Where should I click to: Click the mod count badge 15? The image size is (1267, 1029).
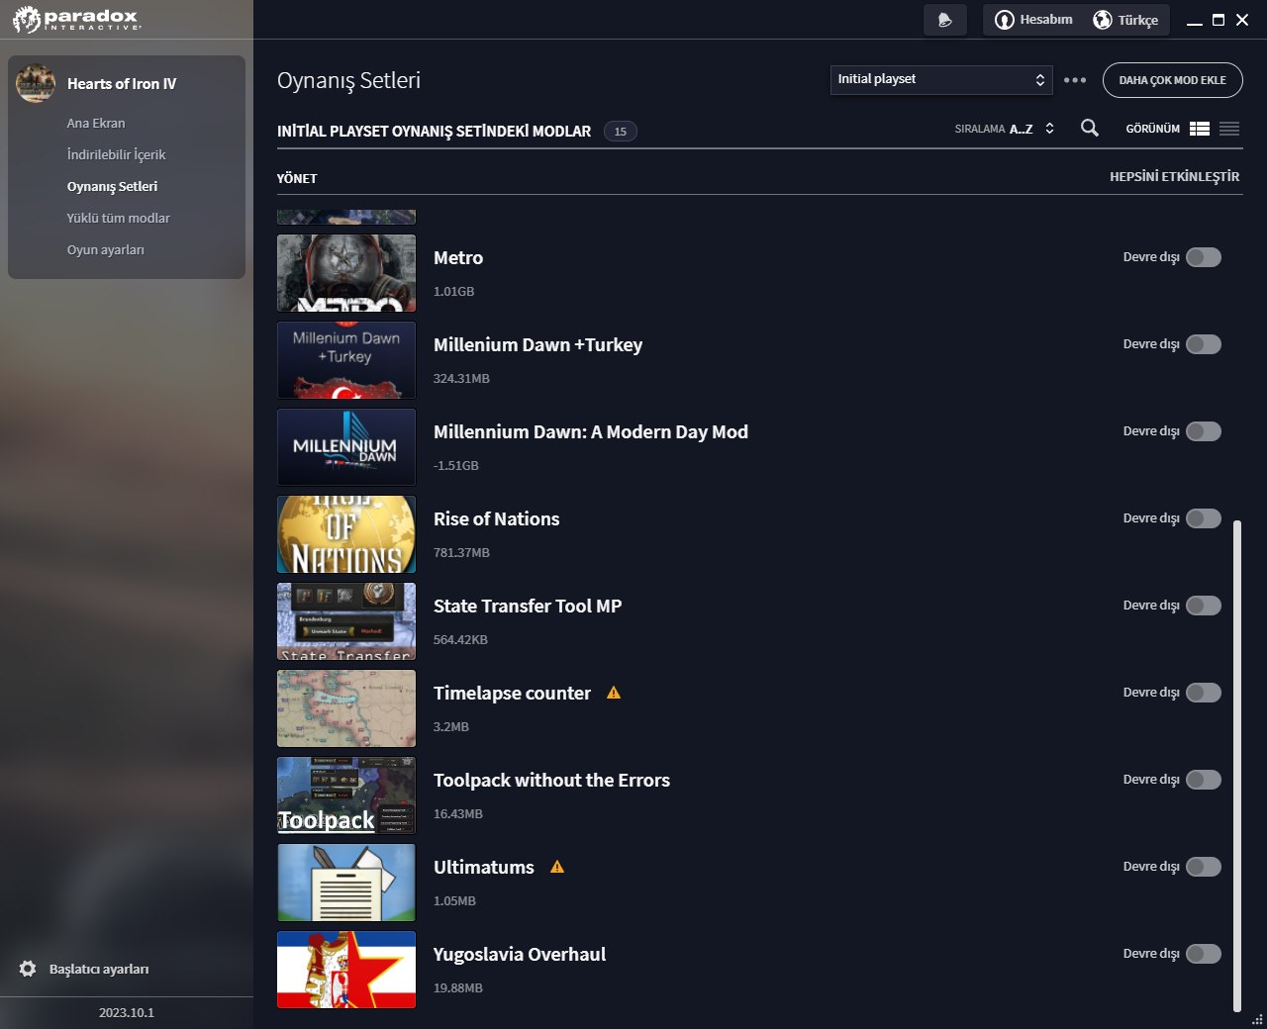(621, 131)
